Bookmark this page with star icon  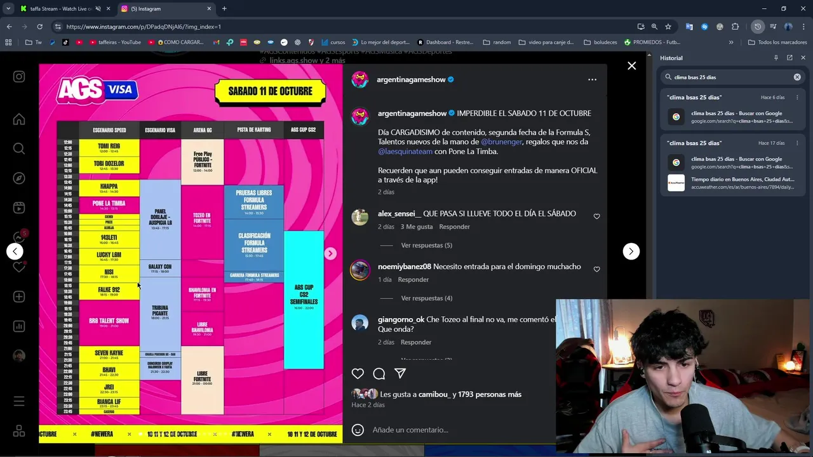coord(668,27)
